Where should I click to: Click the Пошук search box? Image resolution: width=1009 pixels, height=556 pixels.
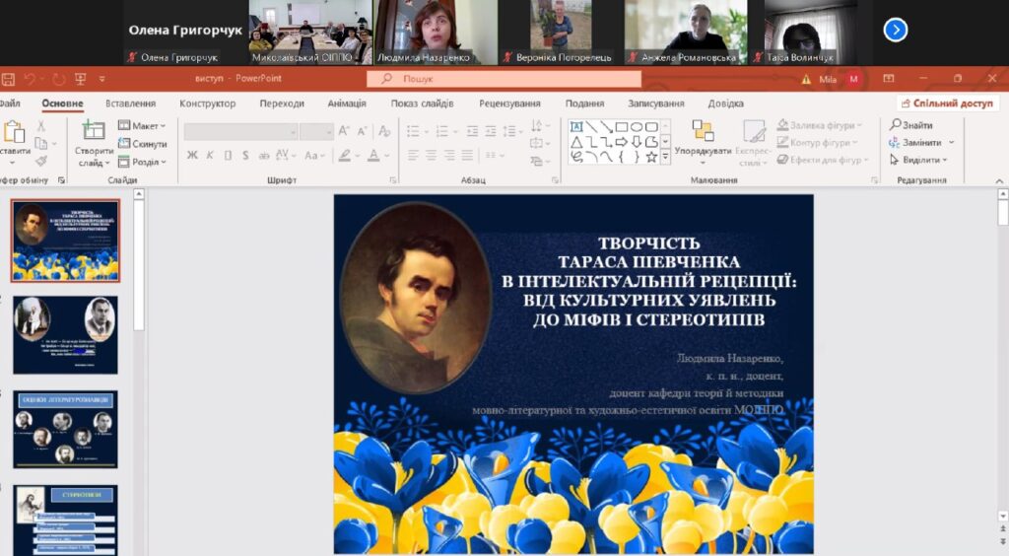pos(504,79)
